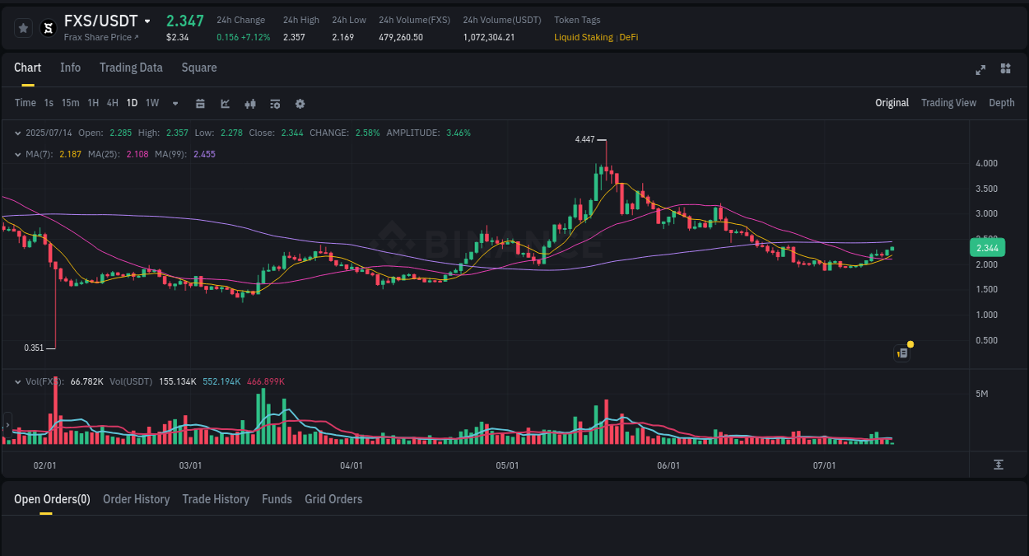
Task: Select the line chart style icon
Action: point(225,103)
